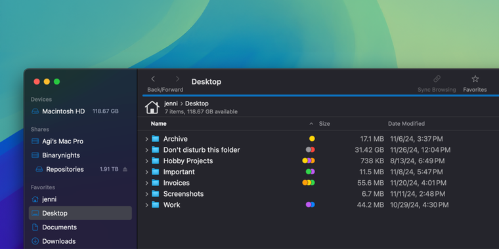The image size is (499, 249).
Task: Click the 7 items available status text
Action: 201,112
